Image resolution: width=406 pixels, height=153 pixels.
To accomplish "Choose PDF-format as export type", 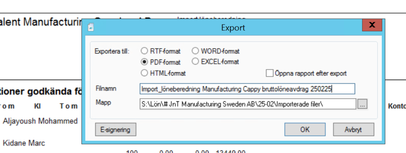I will click(x=144, y=62).
